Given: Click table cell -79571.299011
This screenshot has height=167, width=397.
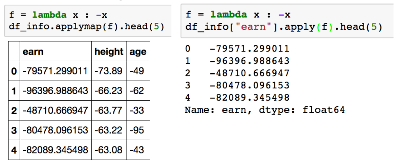Looking at the screenshot, I should coord(56,71).
